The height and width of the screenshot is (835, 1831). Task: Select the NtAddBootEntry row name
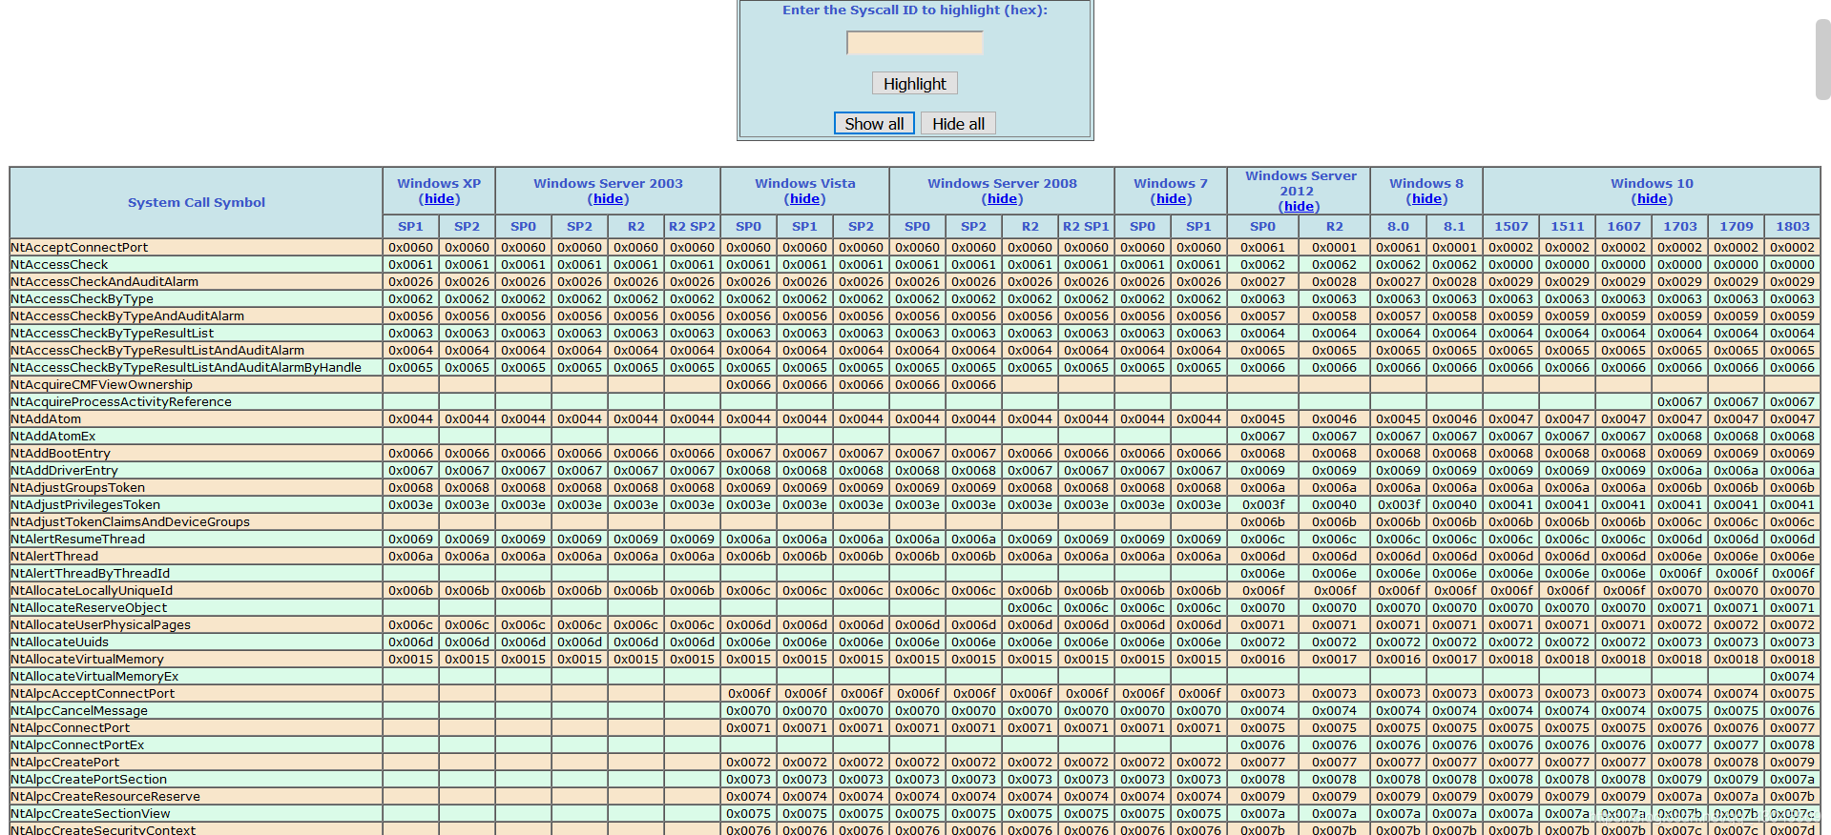click(x=60, y=454)
